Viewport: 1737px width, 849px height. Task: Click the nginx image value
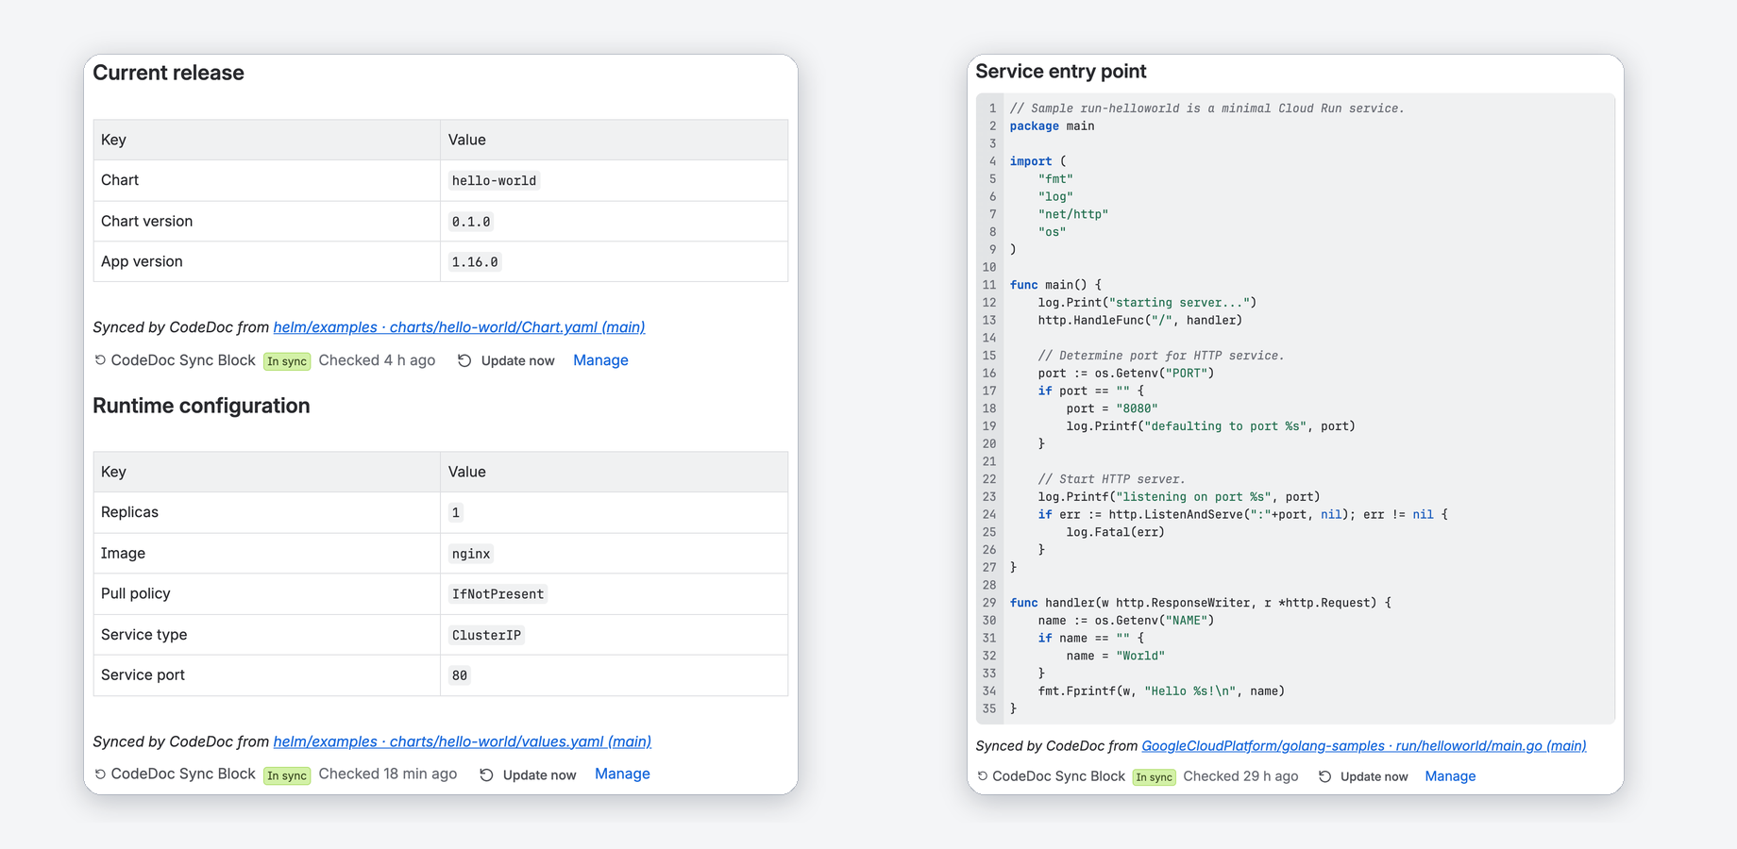click(x=471, y=554)
